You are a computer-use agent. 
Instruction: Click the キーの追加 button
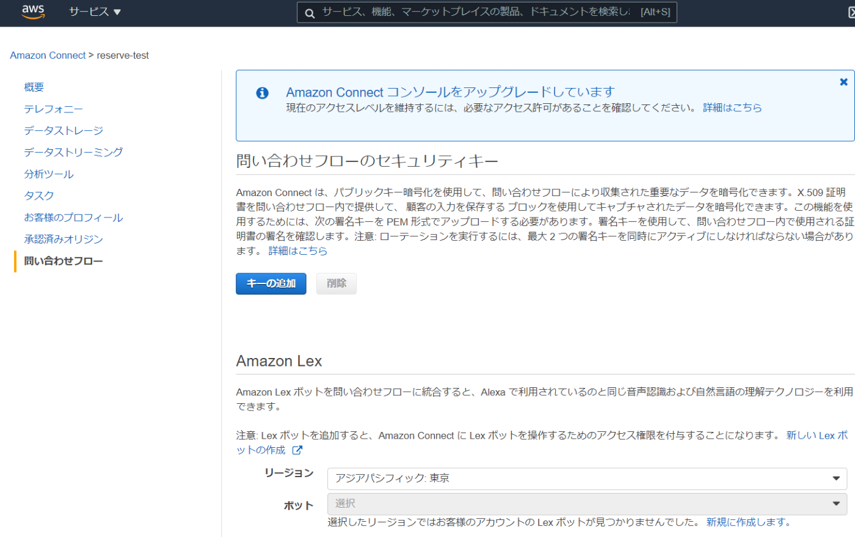point(271,283)
